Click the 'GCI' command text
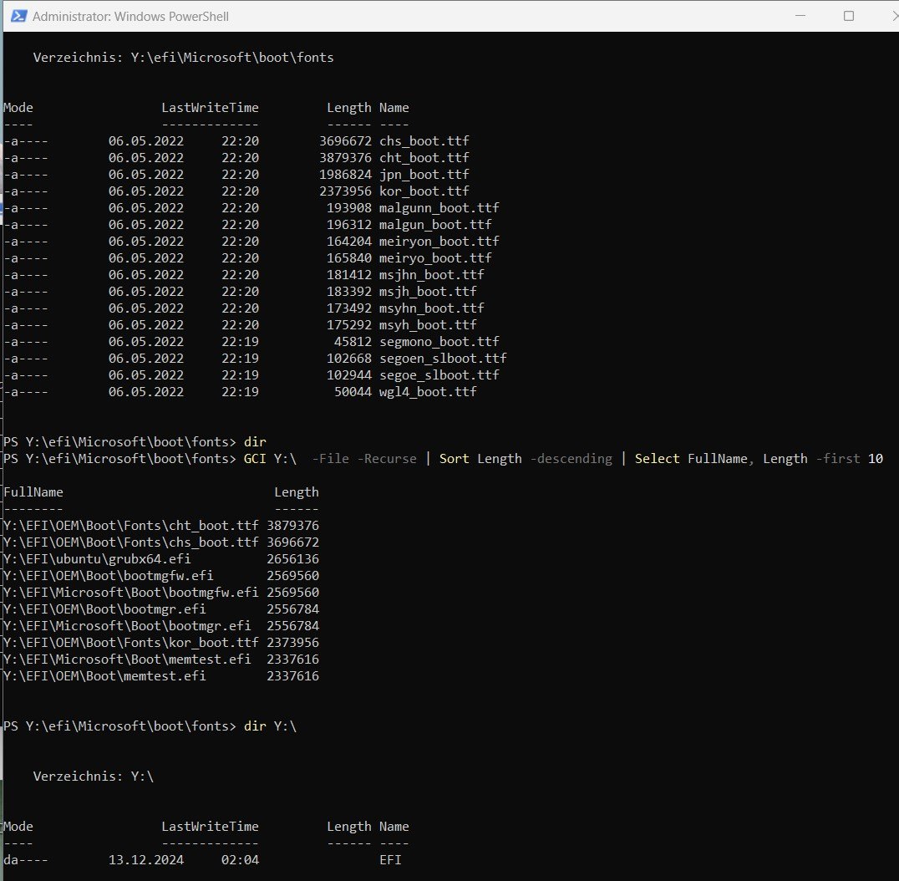 point(255,459)
